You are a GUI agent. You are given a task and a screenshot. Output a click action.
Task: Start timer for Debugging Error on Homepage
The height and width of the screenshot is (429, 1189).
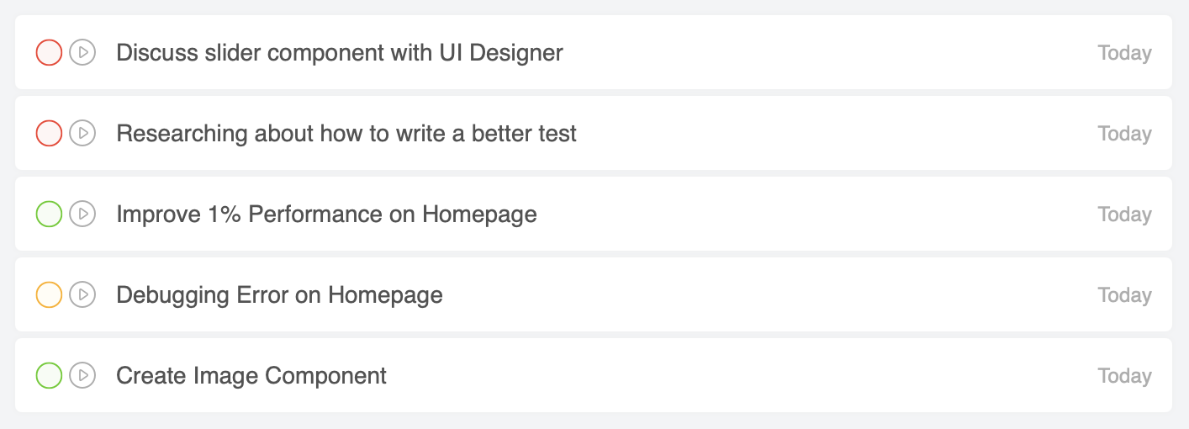pyautogui.click(x=82, y=294)
